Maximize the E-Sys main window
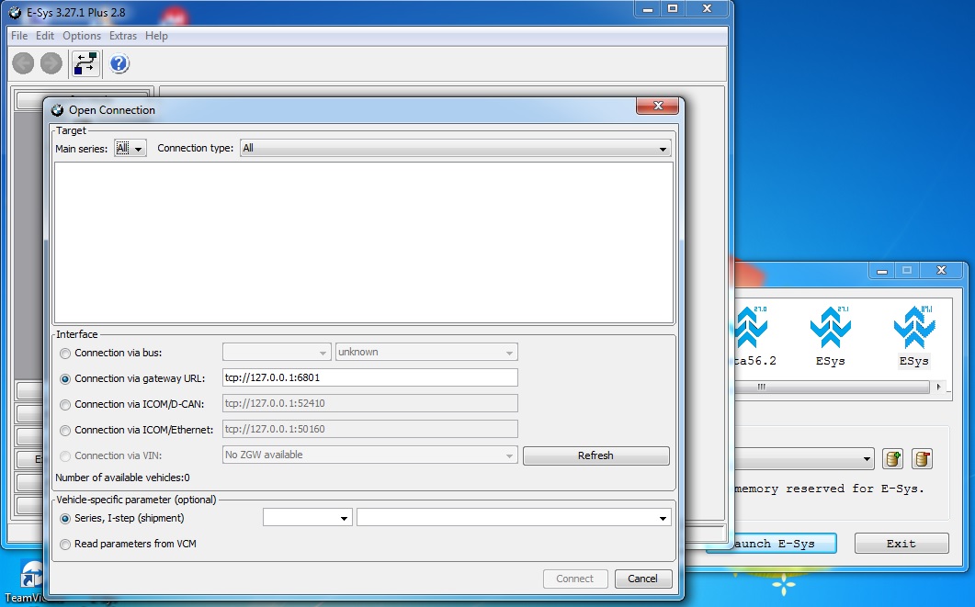Screen dimensions: 975x607 pyautogui.click(x=673, y=8)
